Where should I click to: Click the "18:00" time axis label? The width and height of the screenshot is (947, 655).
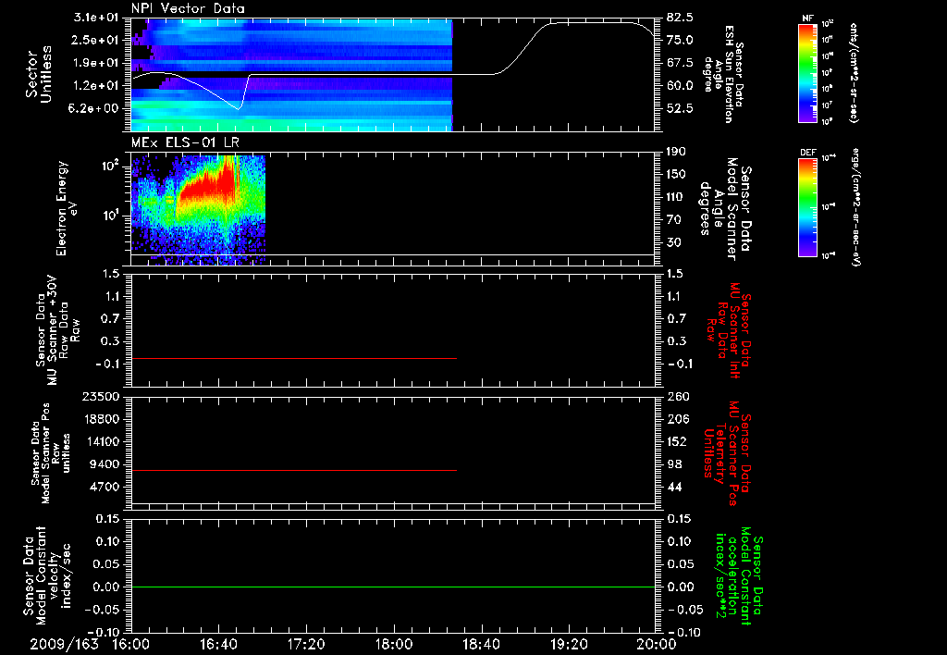tap(394, 644)
